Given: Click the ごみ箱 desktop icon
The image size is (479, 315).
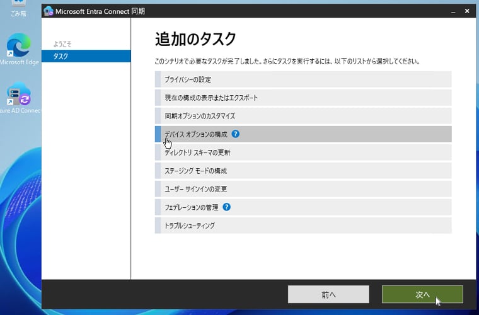Looking at the screenshot, I should tap(18, 9).
